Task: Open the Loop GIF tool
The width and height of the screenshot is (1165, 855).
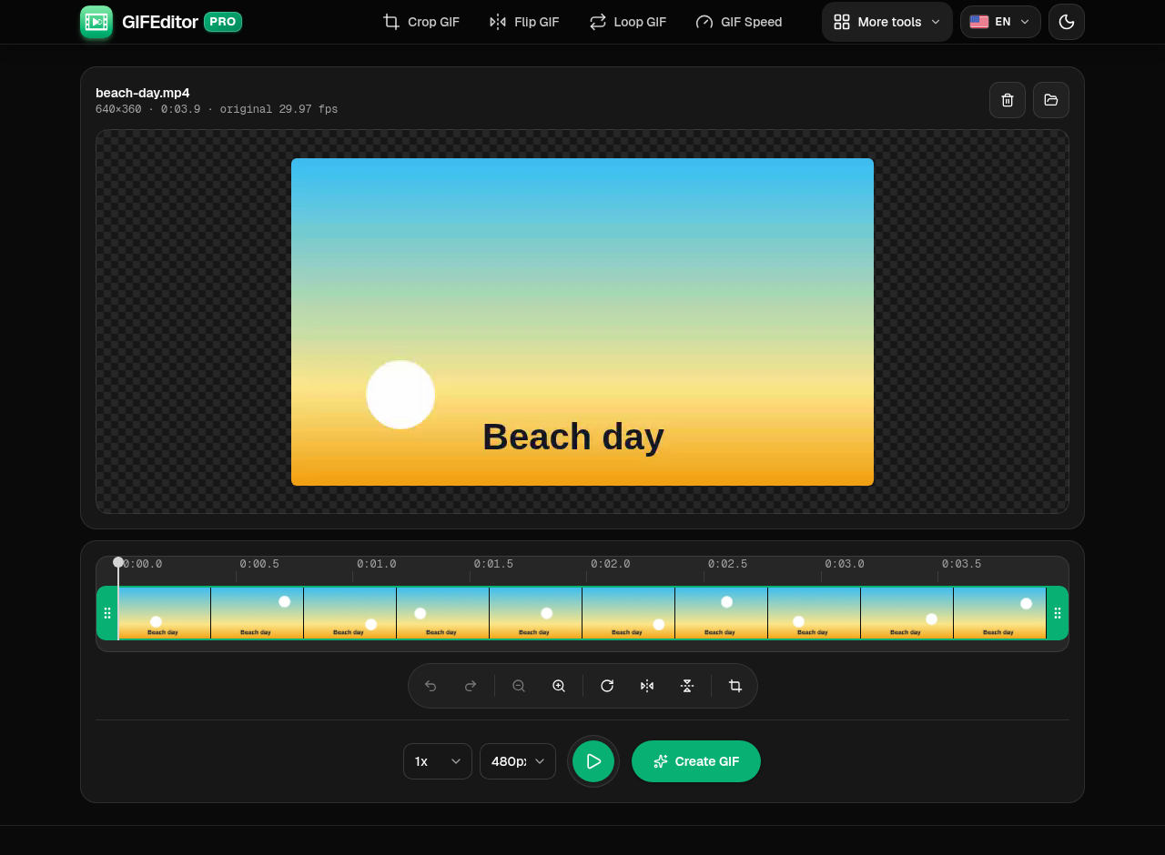Action: [x=628, y=22]
